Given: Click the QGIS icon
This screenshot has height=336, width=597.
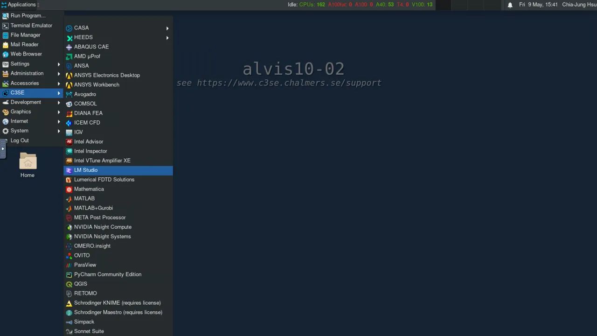Looking at the screenshot, I should click(x=69, y=284).
